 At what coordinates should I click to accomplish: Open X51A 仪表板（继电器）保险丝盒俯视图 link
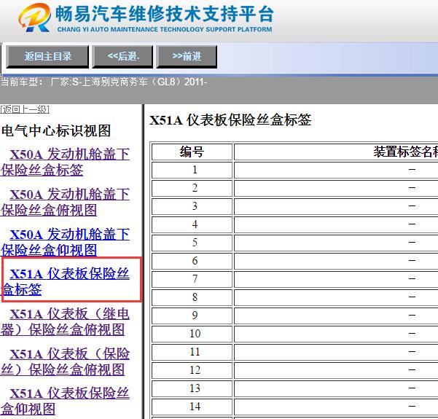click(65, 322)
